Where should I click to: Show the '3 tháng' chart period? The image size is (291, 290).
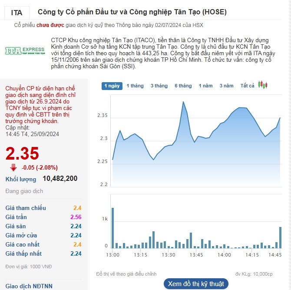[159, 86]
